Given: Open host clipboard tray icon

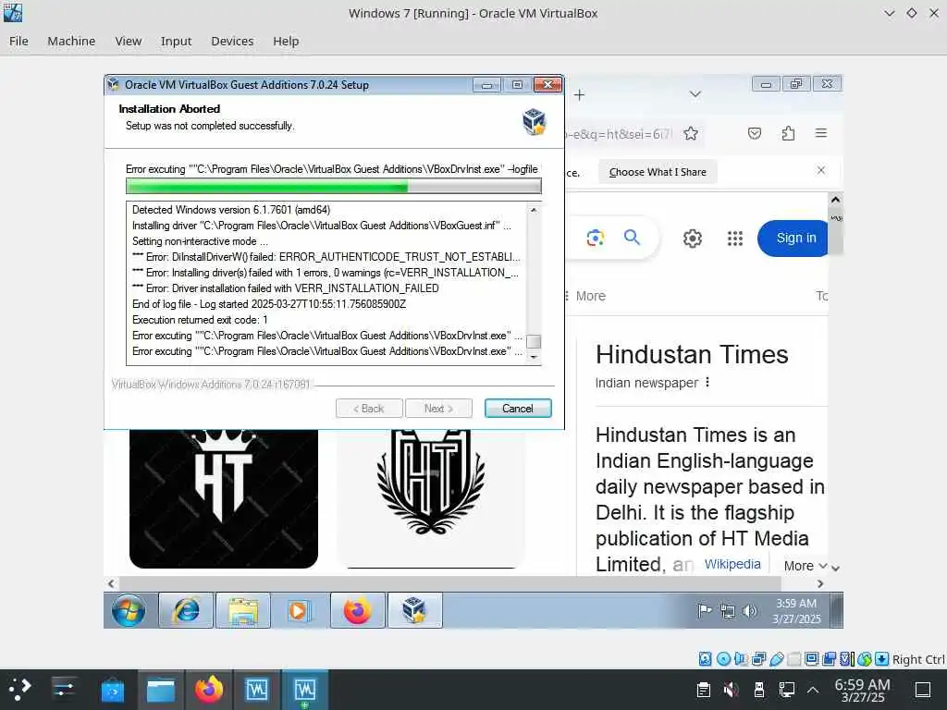Looking at the screenshot, I should coord(703,690).
